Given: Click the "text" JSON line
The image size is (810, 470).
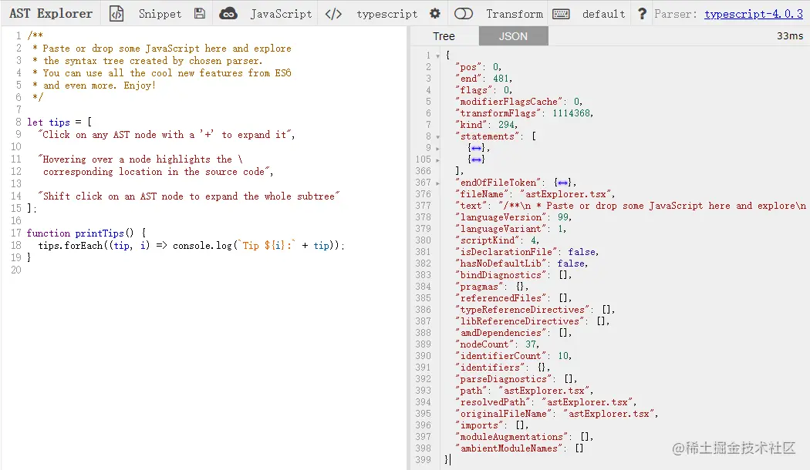Looking at the screenshot, I should coord(630,205).
